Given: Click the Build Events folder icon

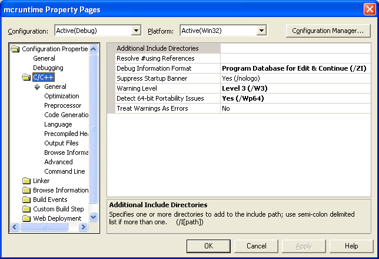Looking at the screenshot, I should click(26, 200).
